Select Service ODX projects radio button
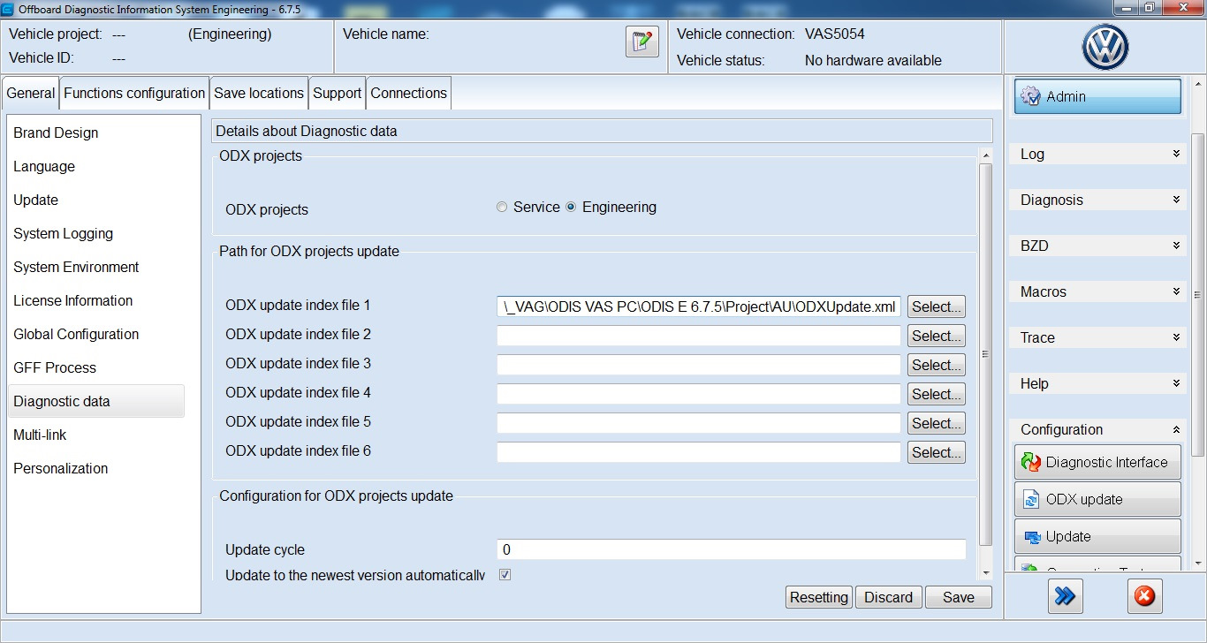 coord(502,208)
